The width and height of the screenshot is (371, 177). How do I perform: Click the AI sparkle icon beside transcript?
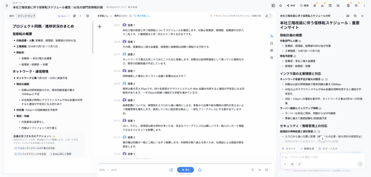click(x=271, y=36)
